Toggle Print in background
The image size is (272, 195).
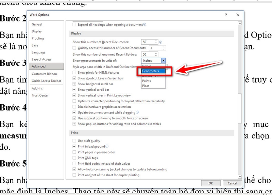point(74,147)
